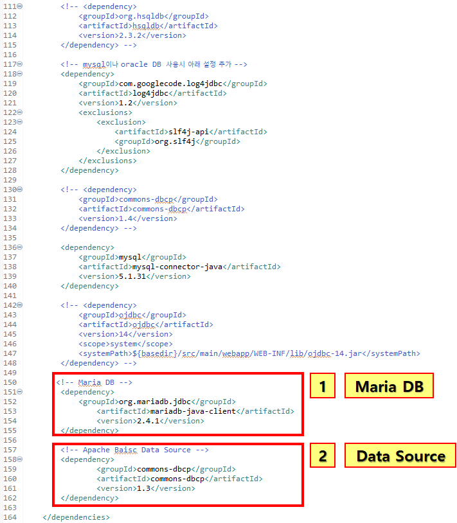Click the com.googlecode.log4jdbc groupId value
Viewport: 457px width, 523px height.
[170, 84]
